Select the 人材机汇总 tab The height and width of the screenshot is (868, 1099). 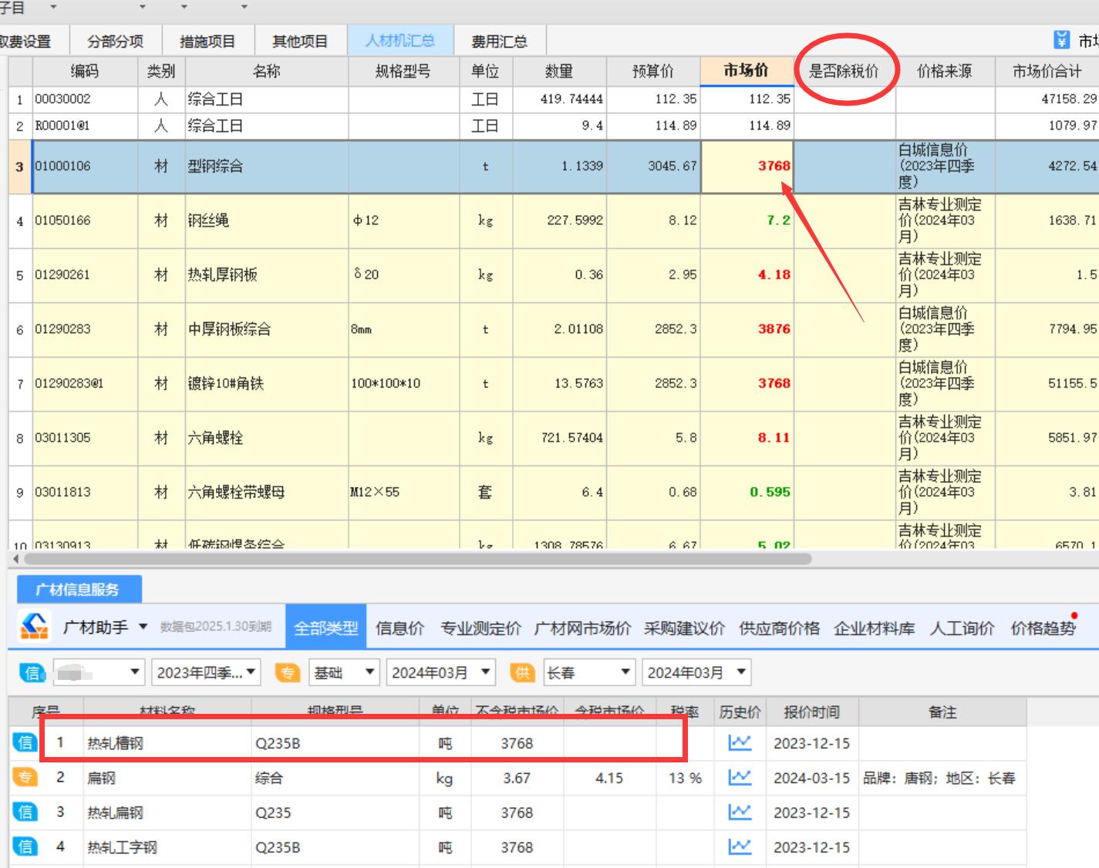pos(400,41)
